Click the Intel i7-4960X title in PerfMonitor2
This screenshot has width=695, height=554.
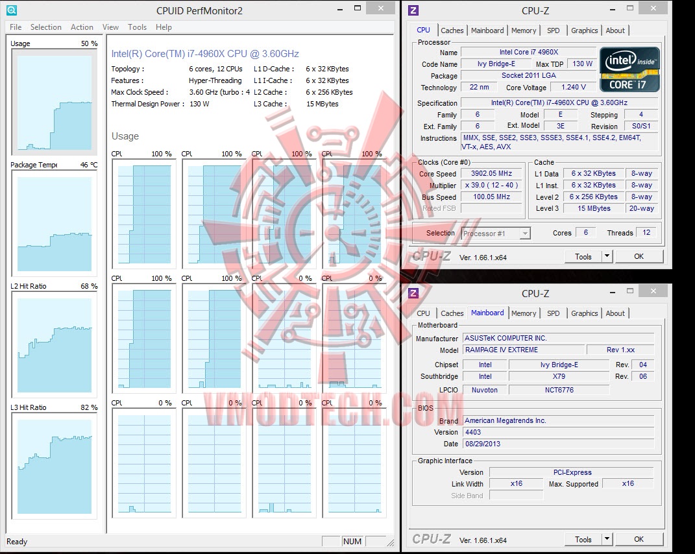coord(205,54)
